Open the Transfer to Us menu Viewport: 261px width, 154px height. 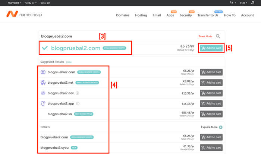208,15
